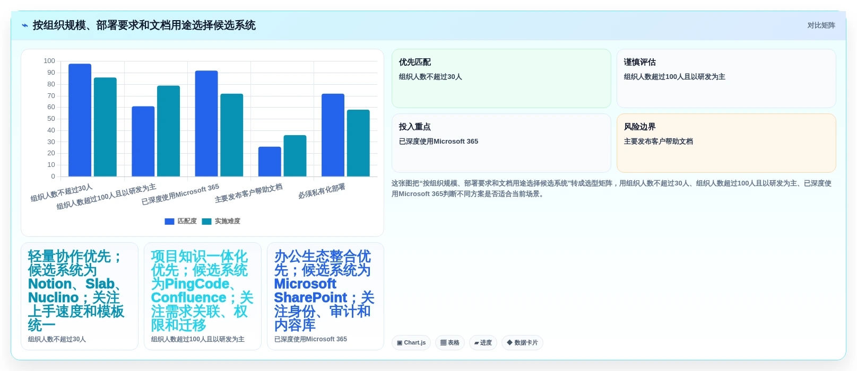Click 组织人数超过100人且以研发为主 text in 谨慎评估 card

point(674,77)
